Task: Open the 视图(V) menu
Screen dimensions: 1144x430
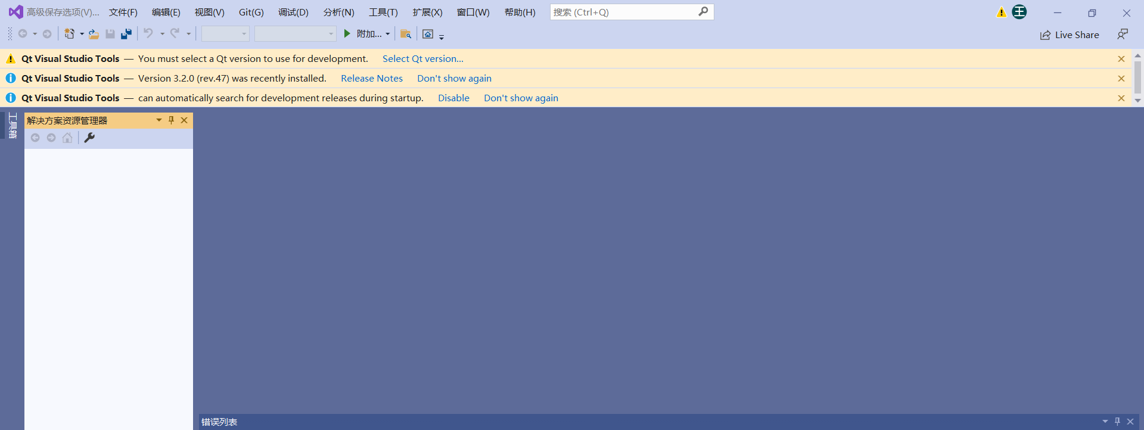Action: click(x=209, y=12)
